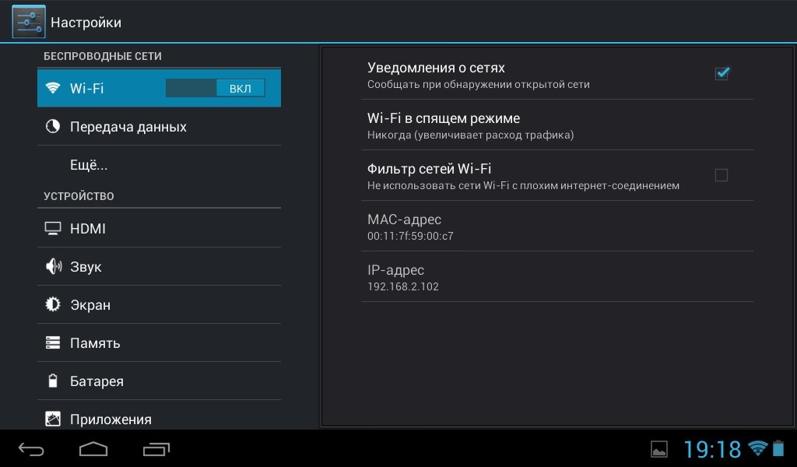The height and width of the screenshot is (467, 797).
Task: Tap the HDMI monitor icon
Action: [53, 229]
